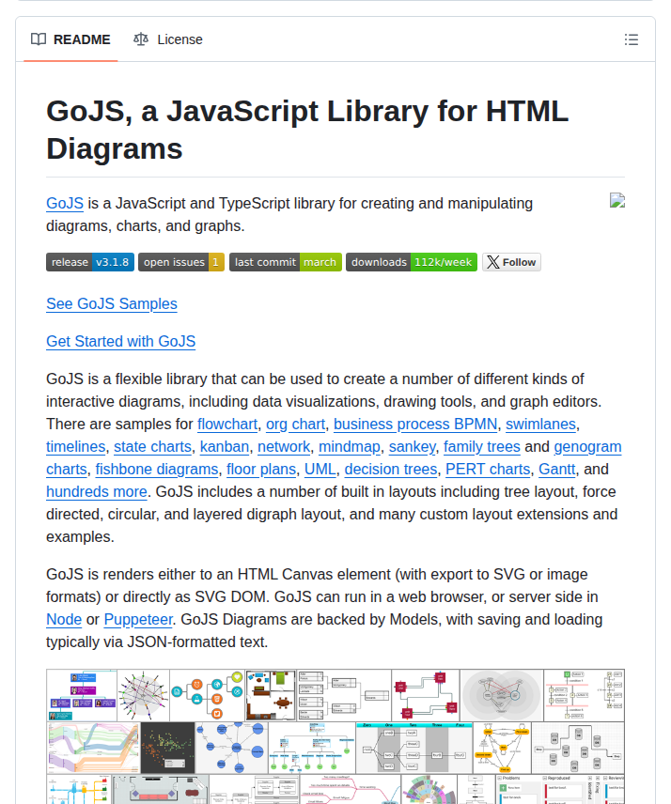671x804 pixels.
Task: Open the business process BPMN link
Action: [415, 424]
